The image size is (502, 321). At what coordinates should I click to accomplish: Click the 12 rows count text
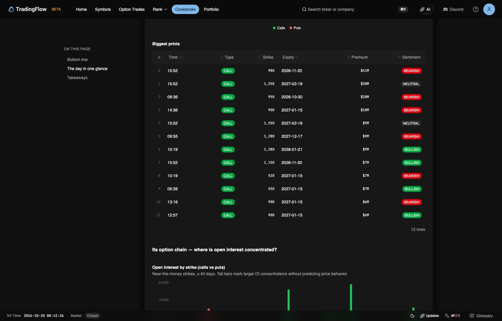[418, 229]
